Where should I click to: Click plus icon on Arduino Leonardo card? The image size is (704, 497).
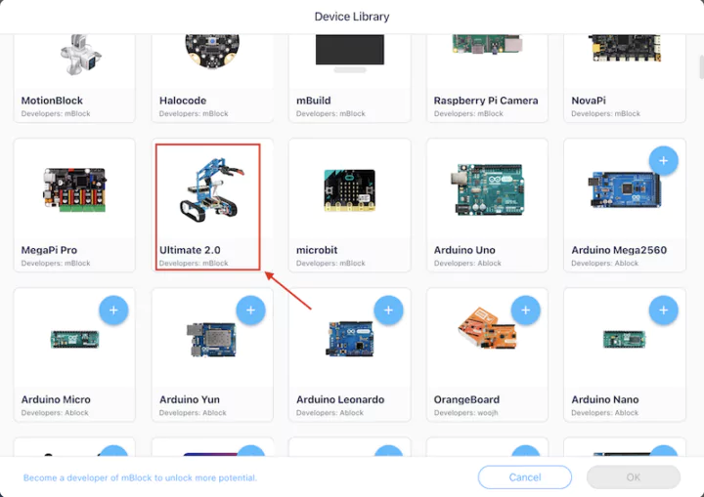pos(388,310)
